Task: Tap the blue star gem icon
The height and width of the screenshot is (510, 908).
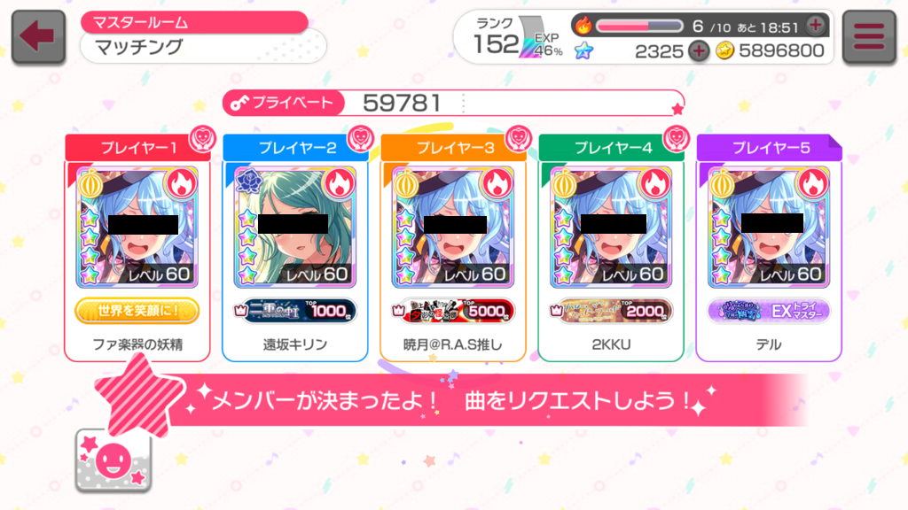Action: (x=583, y=50)
